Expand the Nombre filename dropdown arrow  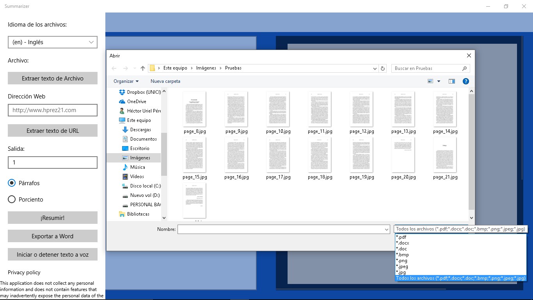coord(386,230)
